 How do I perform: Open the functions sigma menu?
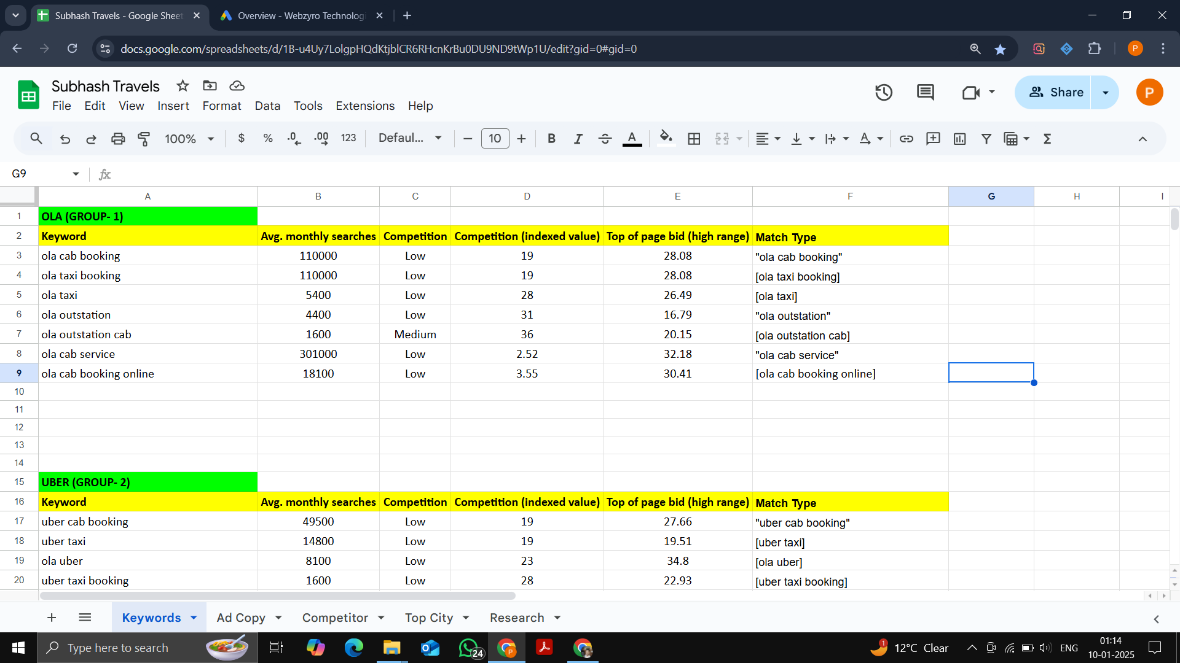click(x=1047, y=139)
